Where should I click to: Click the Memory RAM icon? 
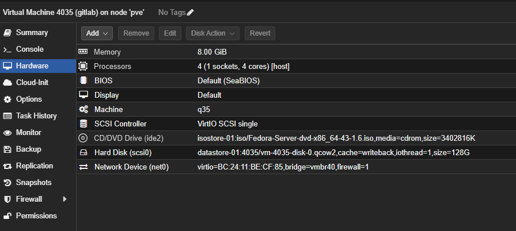click(x=83, y=52)
